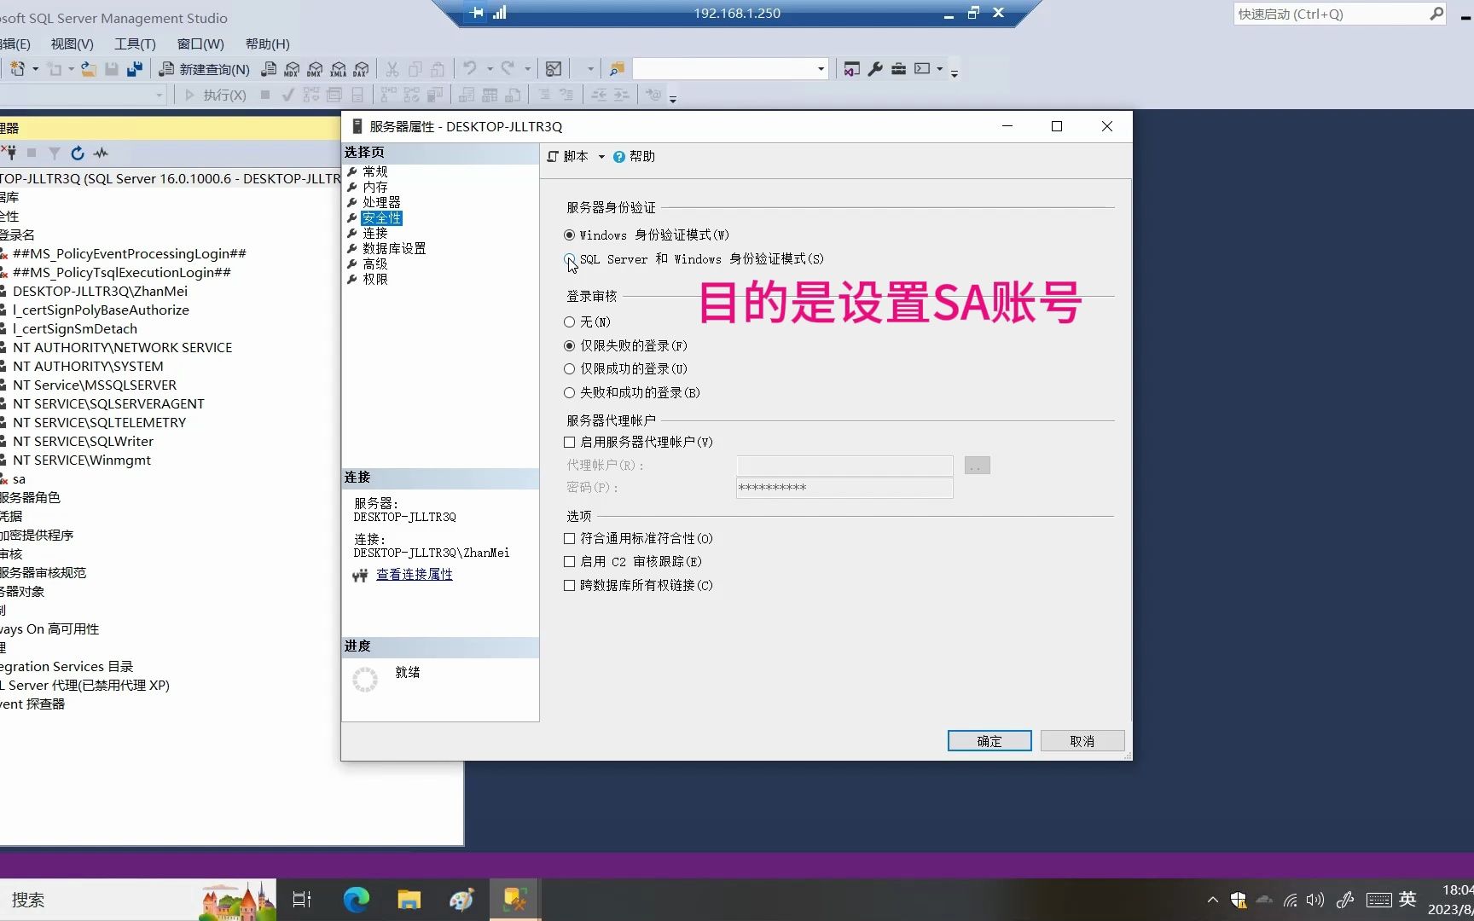Click the volume speaker tray icon
1474x921 pixels.
1315,900
